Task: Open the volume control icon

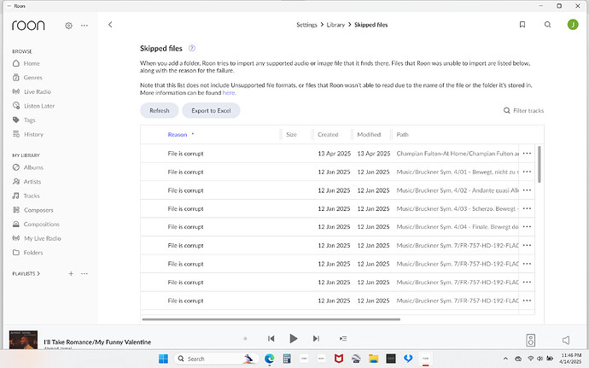Action: click(x=566, y=340)
